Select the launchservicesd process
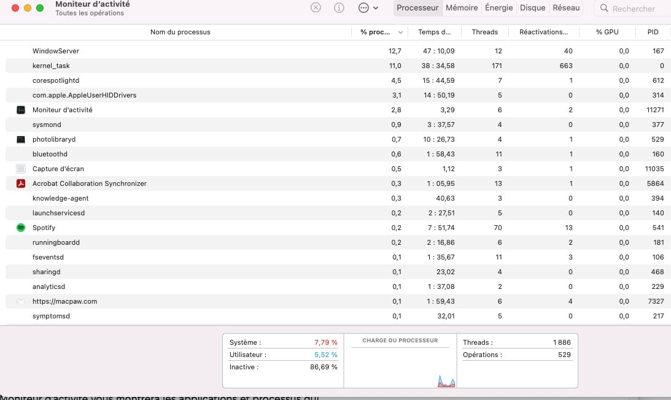Viewport: 671px width, 400px height. [x=58, y=213]
